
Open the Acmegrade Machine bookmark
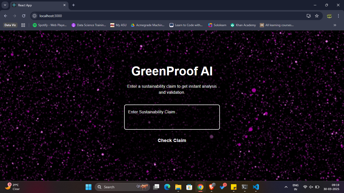(148, 25)
